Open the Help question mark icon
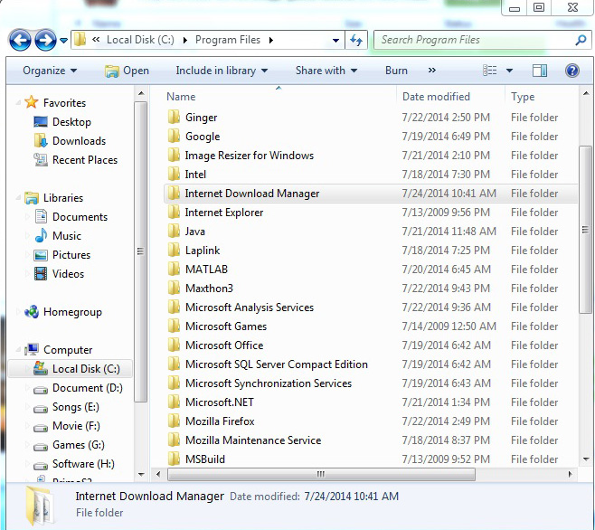Screen dimensions: 595x530 [x=571, y=71]
